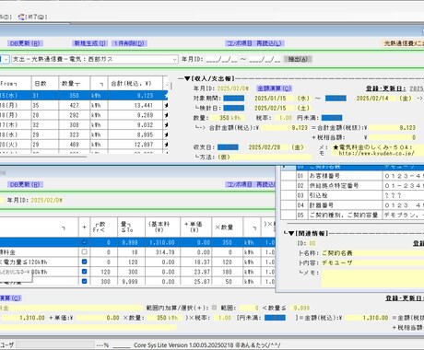Focus the 年月ID end date filter field
Viewport: 424px width, 350px height.
coord(265,59)
